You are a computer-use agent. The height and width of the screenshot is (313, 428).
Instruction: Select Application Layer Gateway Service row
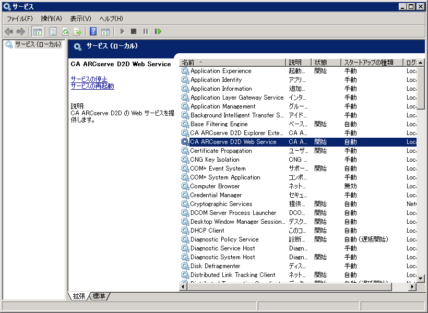[298, 98]
